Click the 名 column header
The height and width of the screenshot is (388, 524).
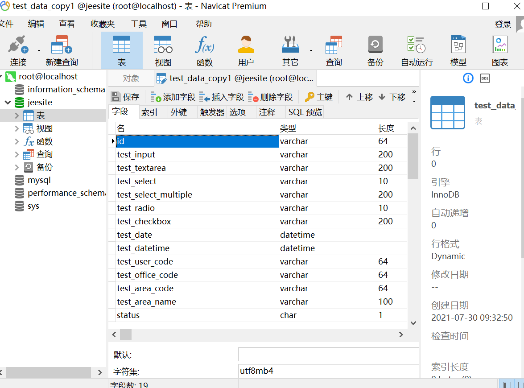tap(197, 128)
